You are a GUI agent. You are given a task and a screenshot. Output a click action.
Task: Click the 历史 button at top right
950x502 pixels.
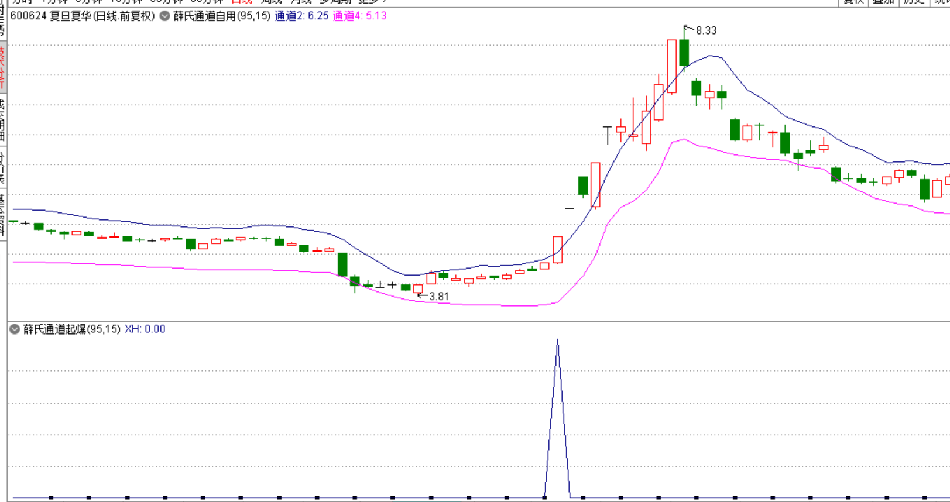(x=913, y=2)
